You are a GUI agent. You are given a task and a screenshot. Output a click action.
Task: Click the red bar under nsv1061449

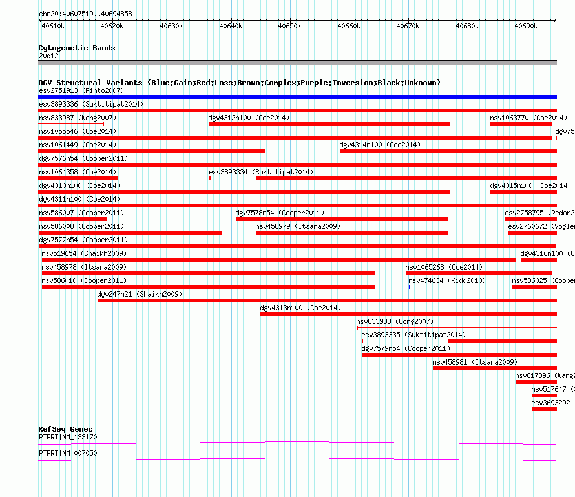click(151, 151)
